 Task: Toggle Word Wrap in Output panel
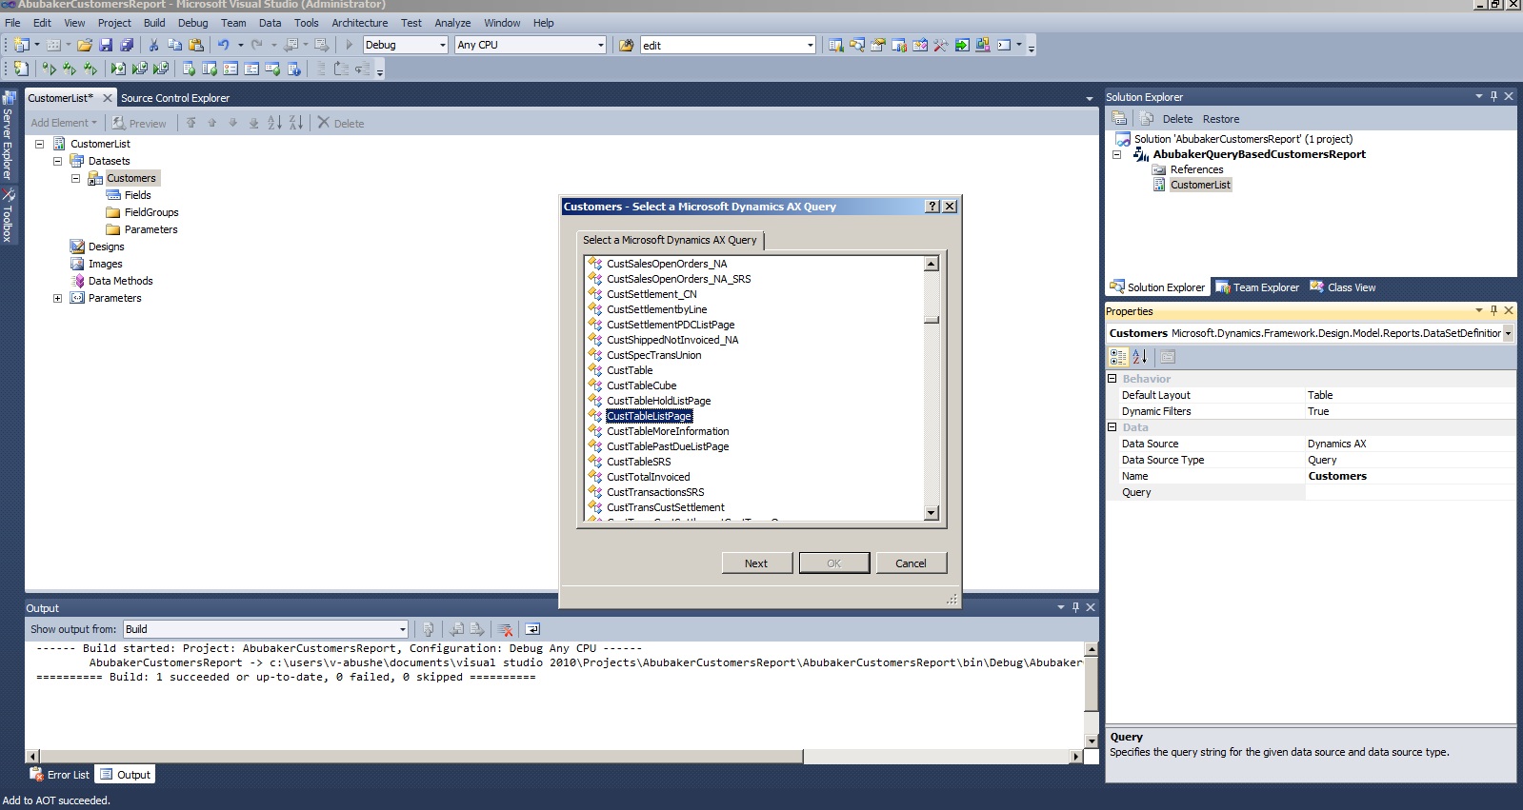[x=532, y=629]
